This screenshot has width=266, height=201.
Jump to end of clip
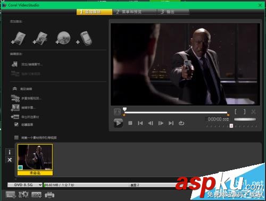(x=171, y=123)
